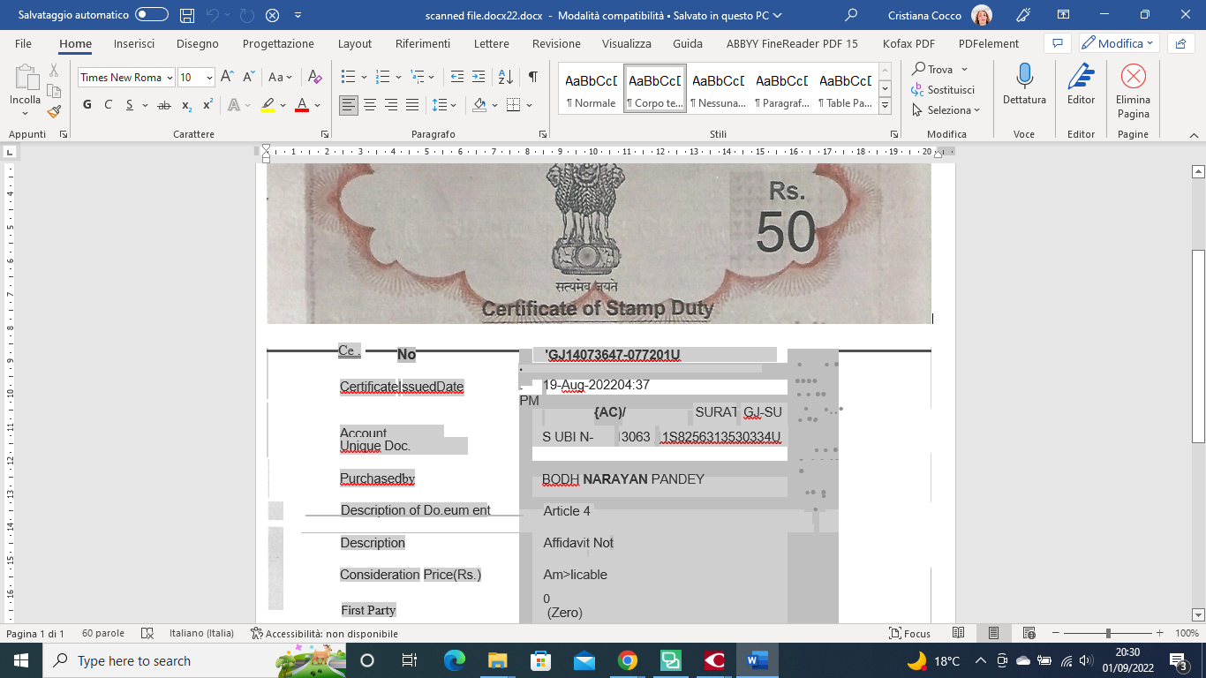Click Italiano (Italia) language indicator
1206x678 pixels.
(x=201, y=634)
